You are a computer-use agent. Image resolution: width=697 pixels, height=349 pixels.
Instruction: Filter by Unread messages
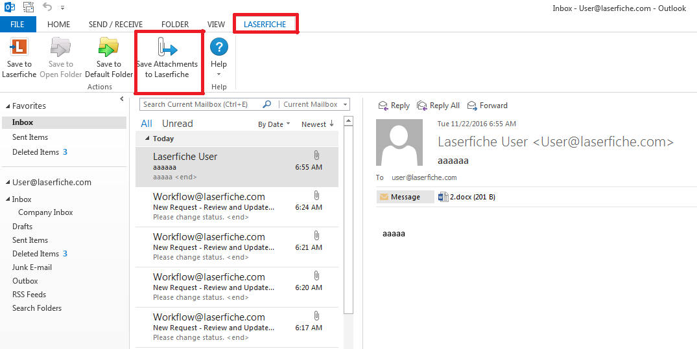(x=178, y=124)
